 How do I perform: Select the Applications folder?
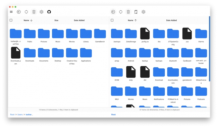click(x=86, y=55)
